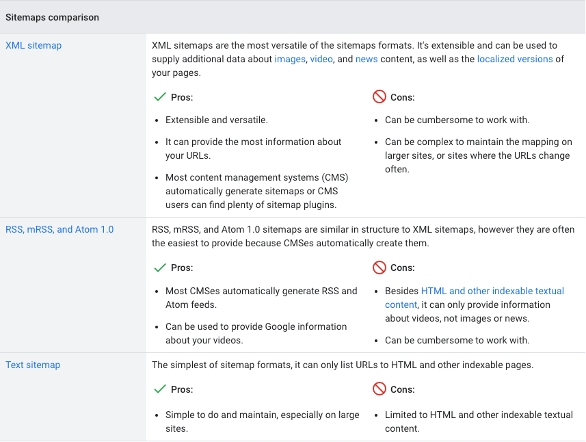Viewport: 586px width, 442px height.
Task: Click the green Pros checkmark in XML sitemap row
Action: coord(160,97)
